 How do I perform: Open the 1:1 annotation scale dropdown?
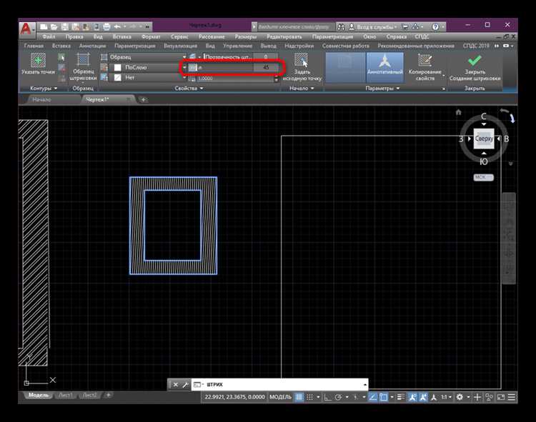[x=447, y=397]
